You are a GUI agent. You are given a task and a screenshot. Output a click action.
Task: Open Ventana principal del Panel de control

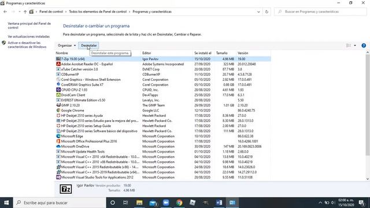[x=29, y=25]
